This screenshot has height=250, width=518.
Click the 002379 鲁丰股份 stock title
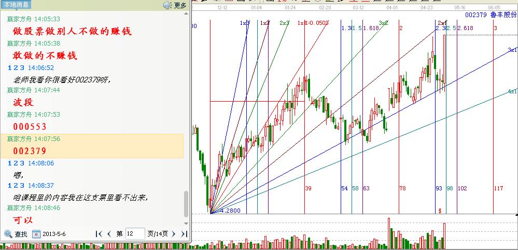tap(491, 15)
